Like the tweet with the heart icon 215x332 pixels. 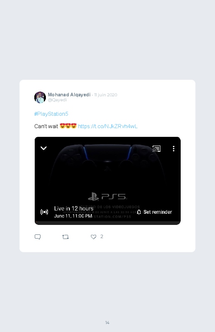[x=93, y=237]
